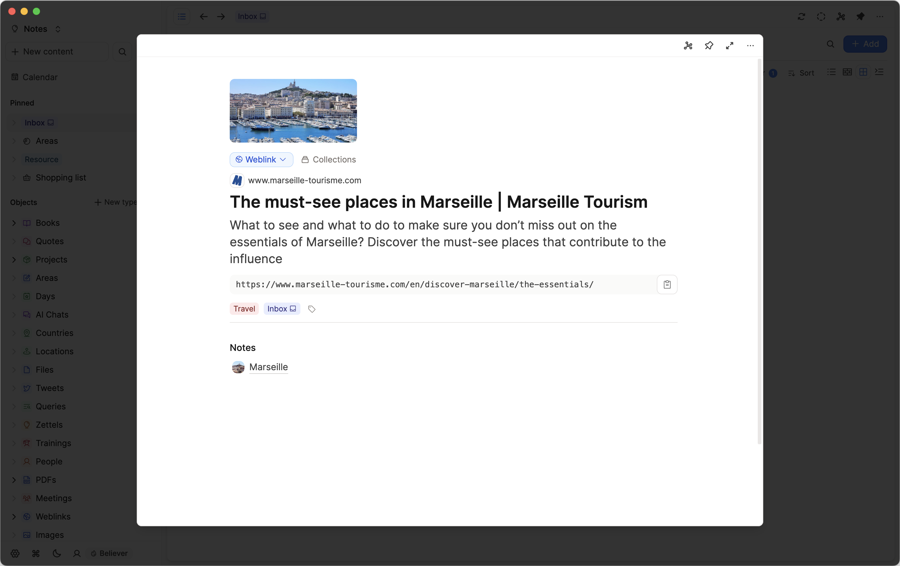Select Resource in pinned list
Screen dimensions: 900x566
(x=41, y=159)
